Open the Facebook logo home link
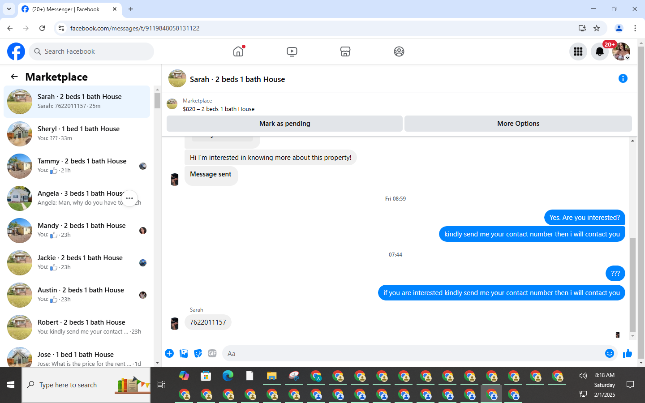The width and height of the screenshot is (645, 403). tap(16, 51)
